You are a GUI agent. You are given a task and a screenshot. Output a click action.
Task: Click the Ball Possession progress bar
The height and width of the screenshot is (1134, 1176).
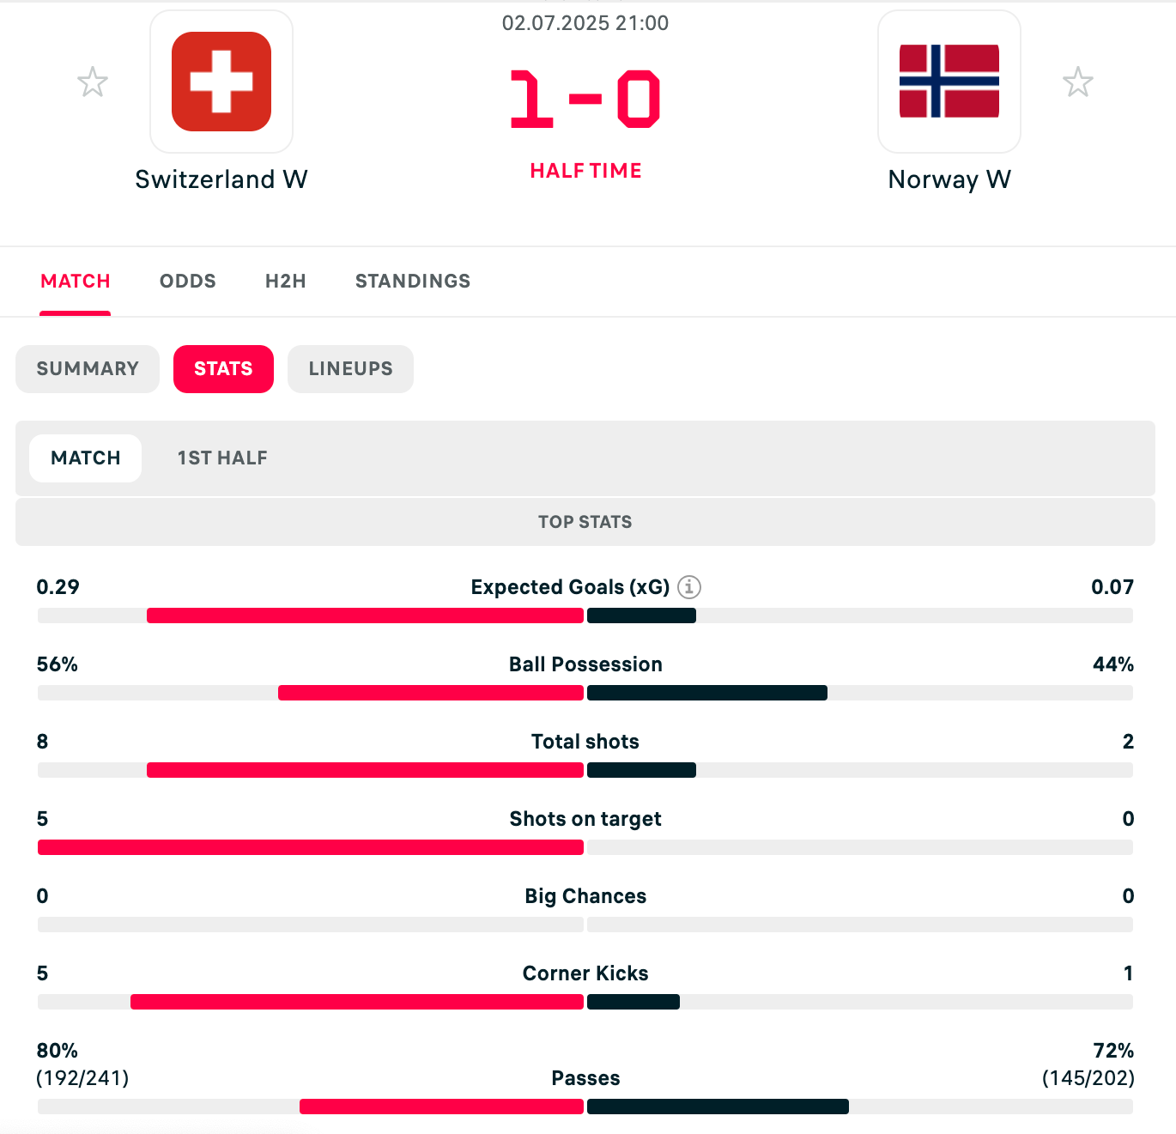[x=585, y=693]
